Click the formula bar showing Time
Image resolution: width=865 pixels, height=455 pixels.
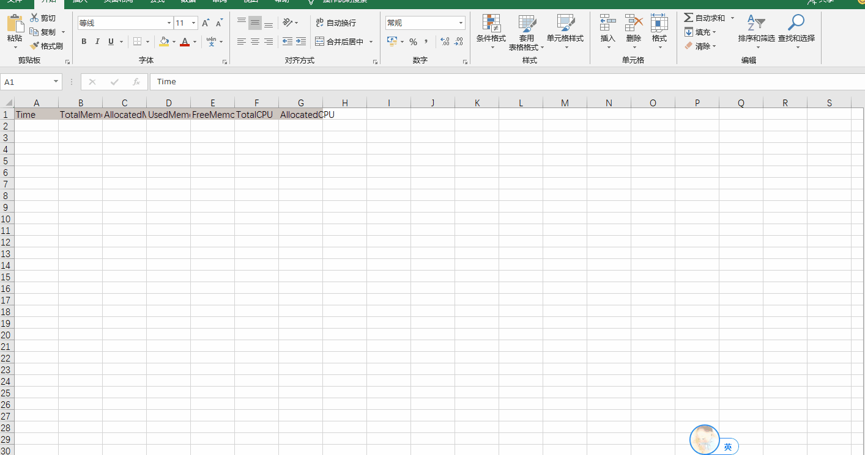(x=507, y=82)
